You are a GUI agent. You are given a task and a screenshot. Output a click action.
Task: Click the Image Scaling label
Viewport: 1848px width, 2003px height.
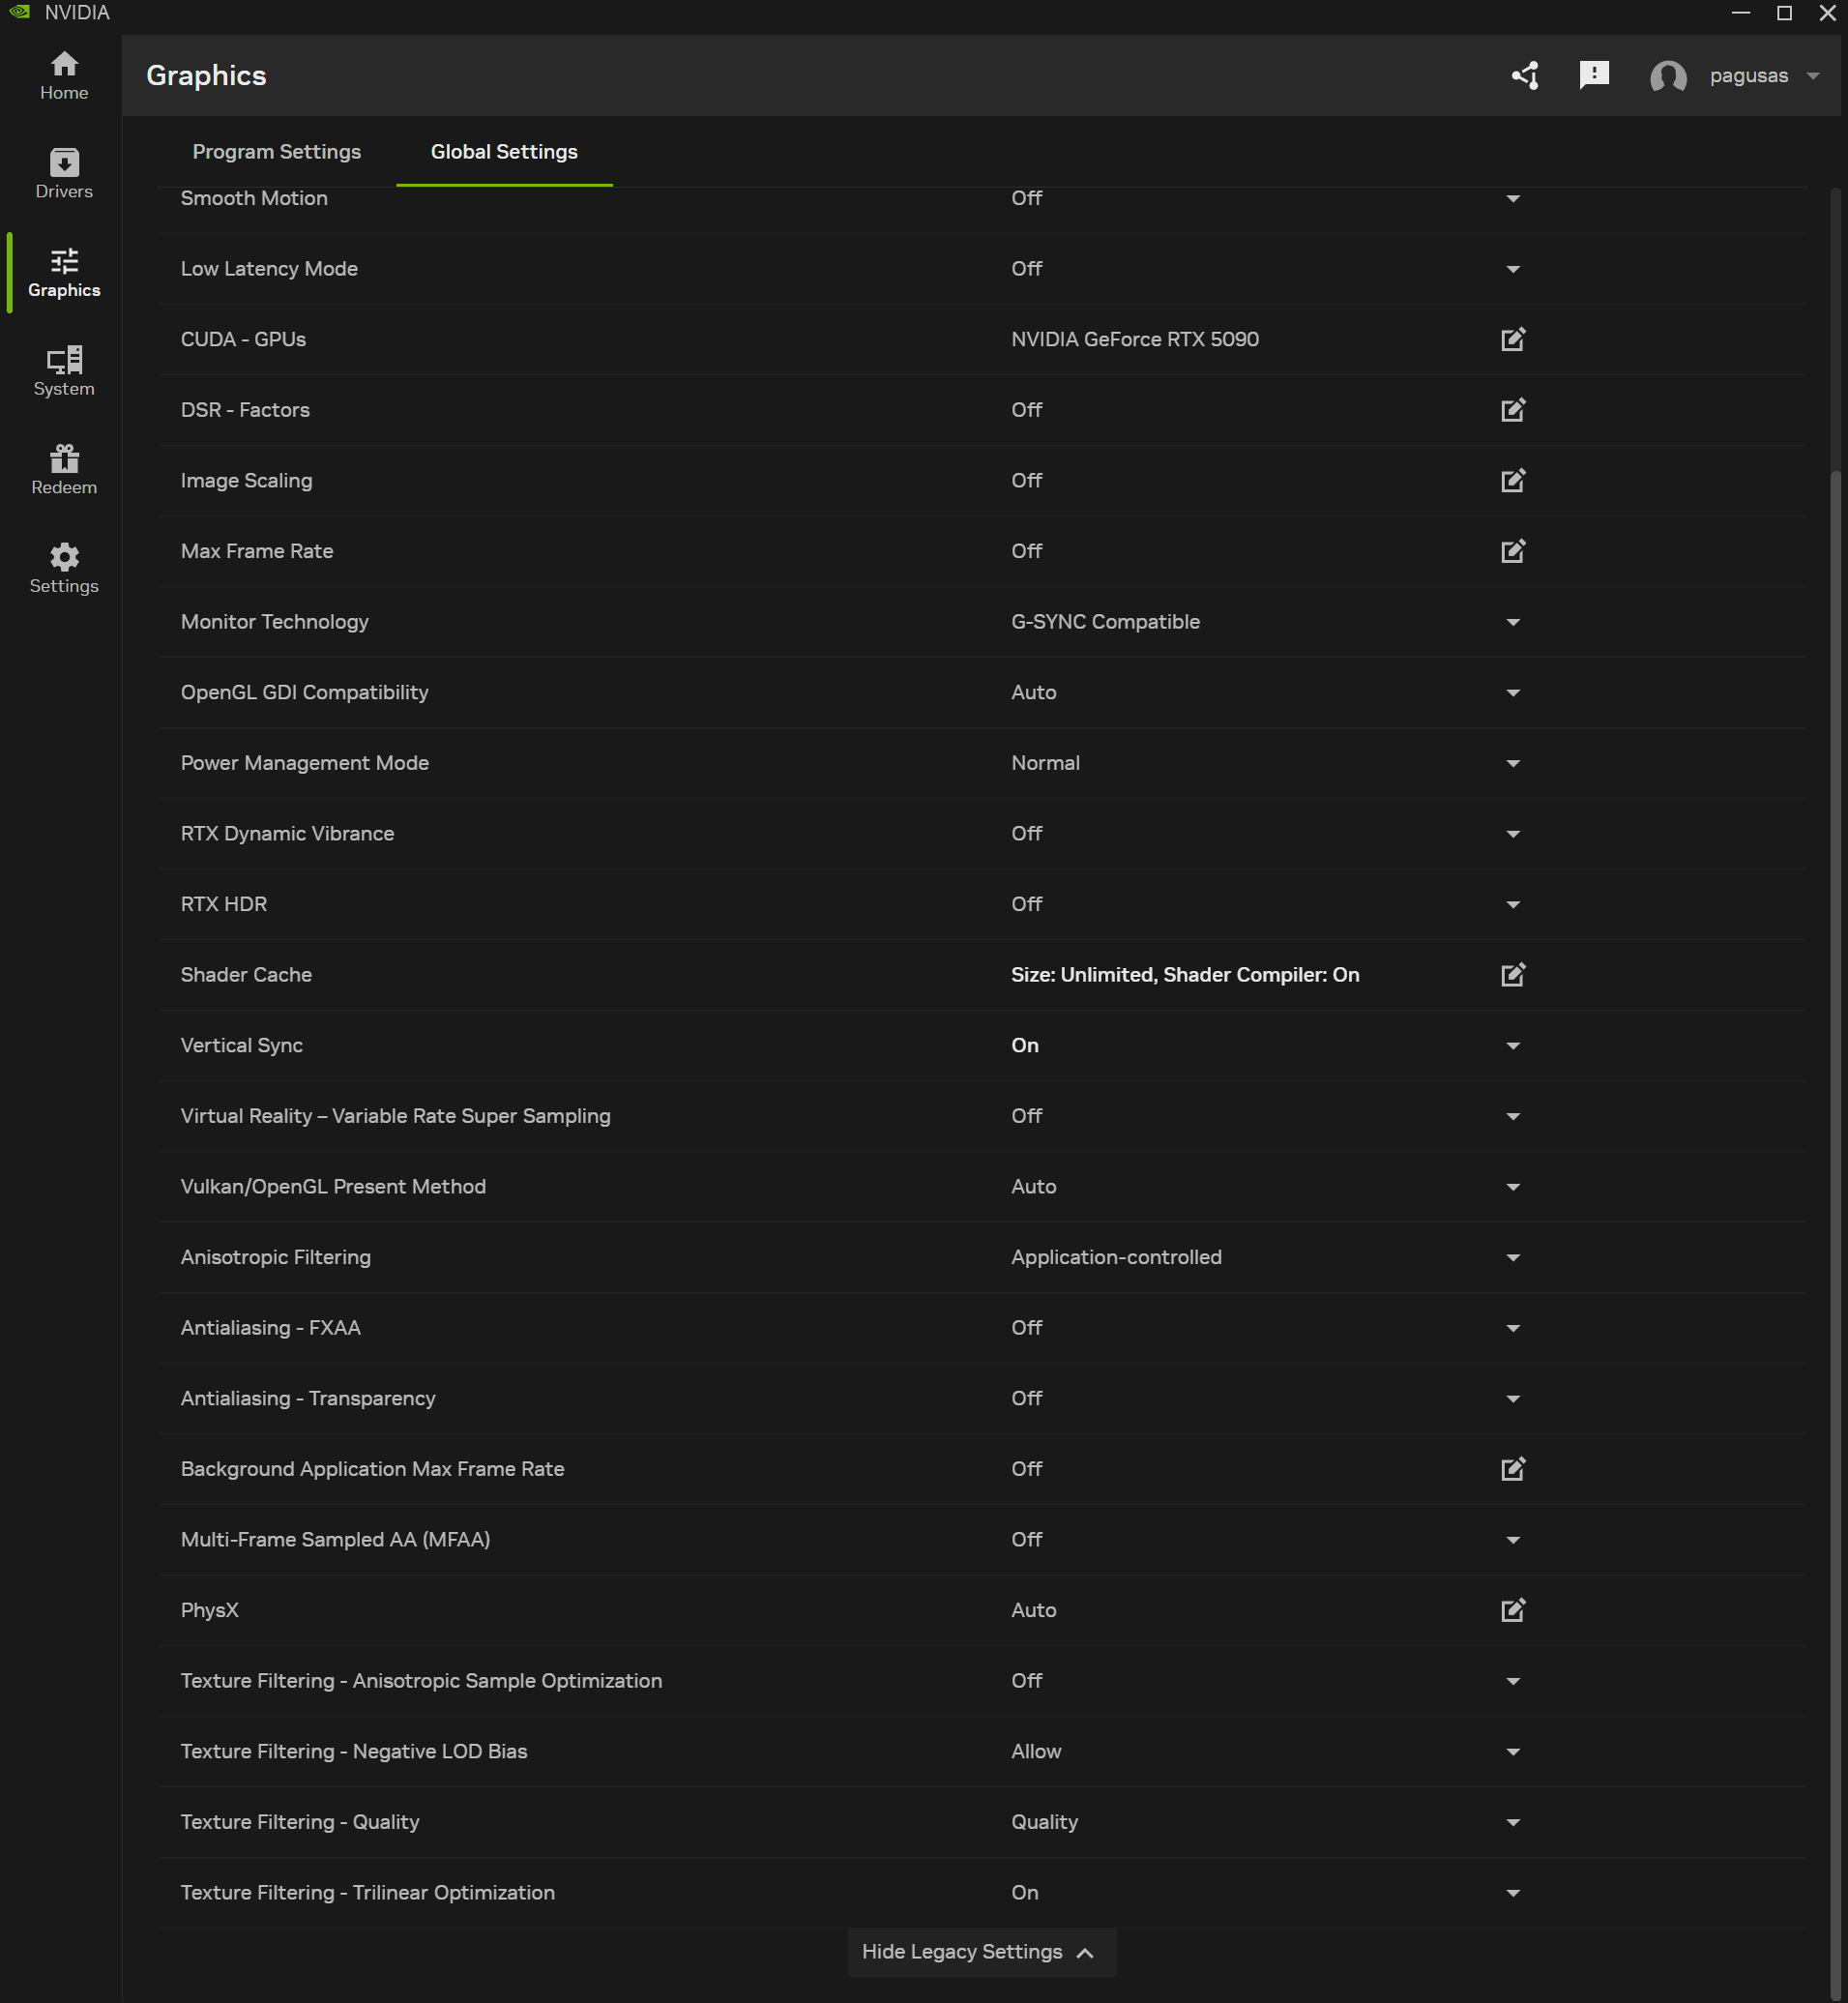247,480
